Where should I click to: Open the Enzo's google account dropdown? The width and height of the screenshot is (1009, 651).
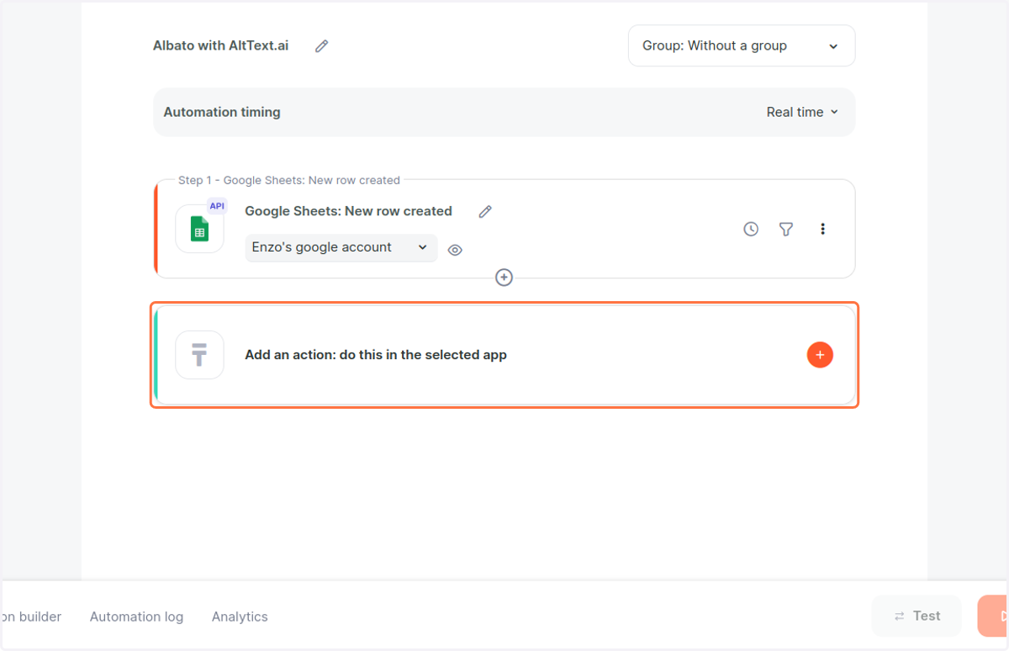341,247
